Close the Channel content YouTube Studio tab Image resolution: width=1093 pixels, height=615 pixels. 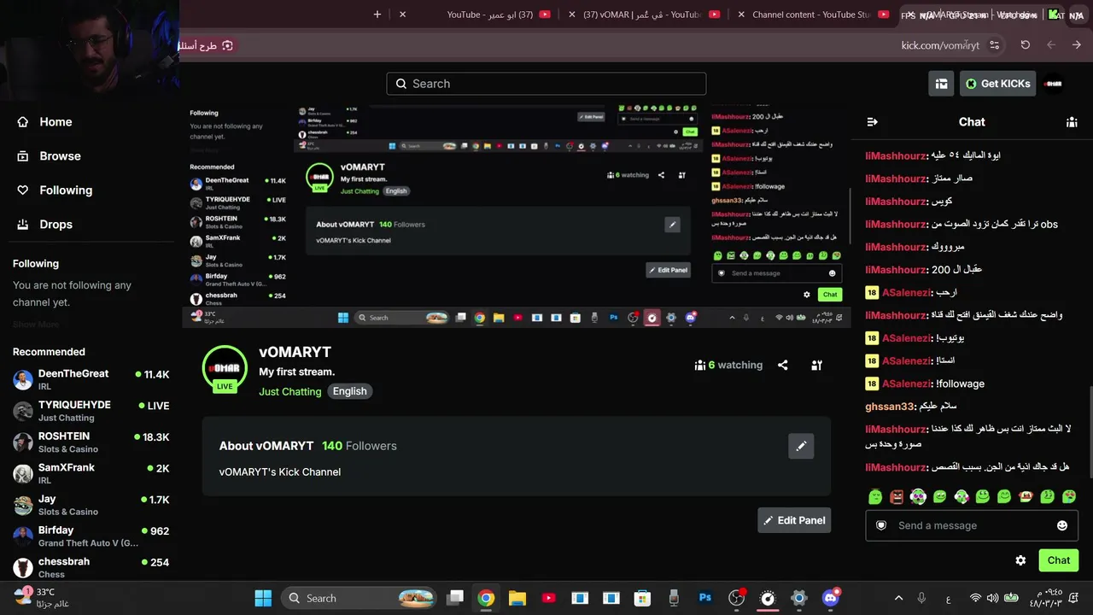tap(741, 15)
